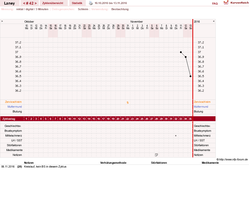Click the left Mittelschmerz row label
The width and height of the screenshot is (249, 198).
click(x=13, y=136)
